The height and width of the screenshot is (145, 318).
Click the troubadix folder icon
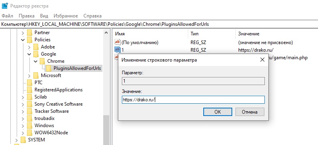[30, 118]
